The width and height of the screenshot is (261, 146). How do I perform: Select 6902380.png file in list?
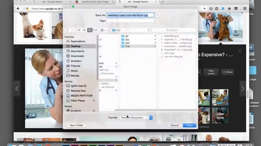(171, 36)
